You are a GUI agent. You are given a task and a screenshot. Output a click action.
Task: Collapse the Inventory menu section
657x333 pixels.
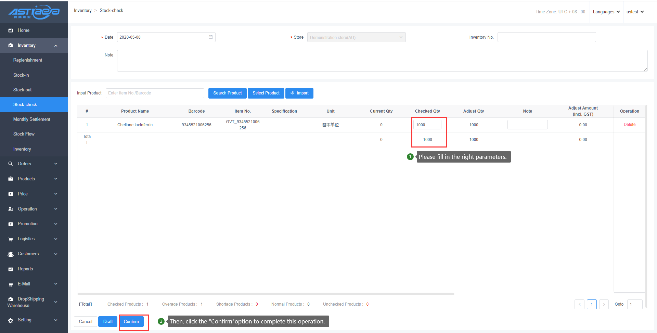pyautogui.click(x=56, y=46)
